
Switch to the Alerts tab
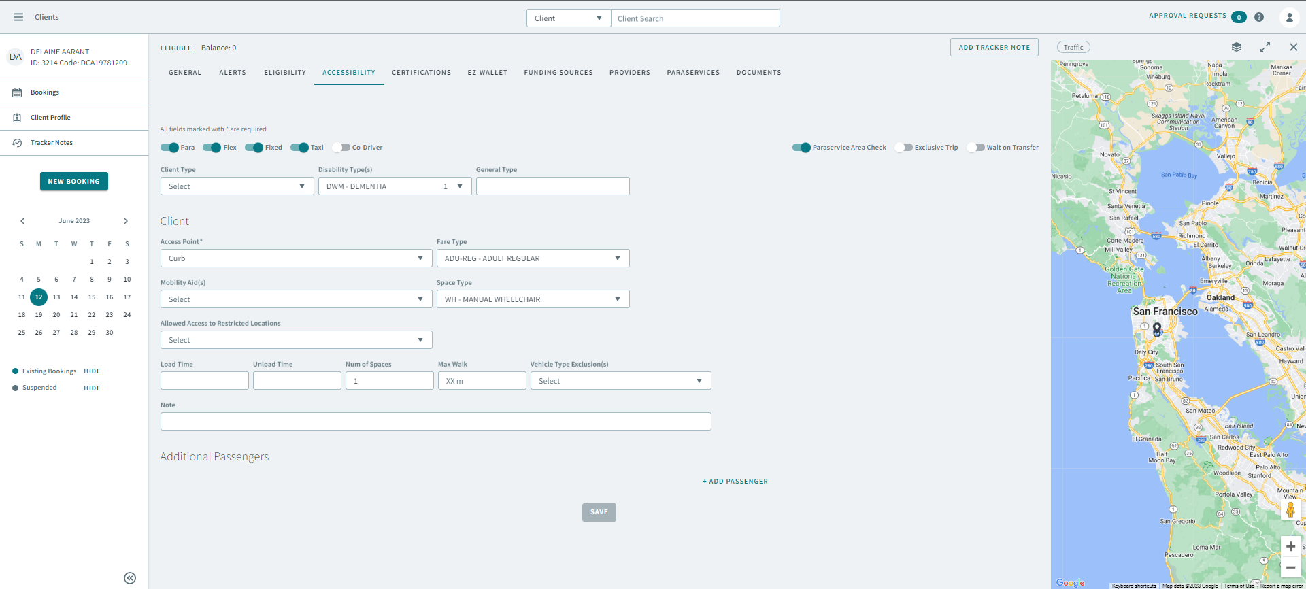pyautogui.click(x=233, y=73)
